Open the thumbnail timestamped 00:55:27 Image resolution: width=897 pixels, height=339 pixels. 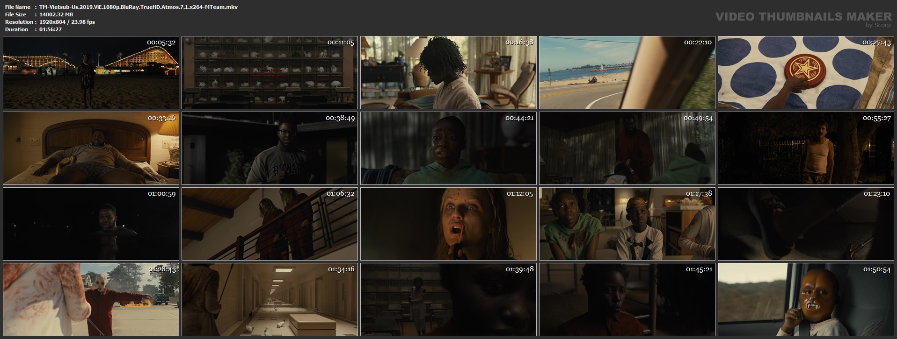coord(806,148)
